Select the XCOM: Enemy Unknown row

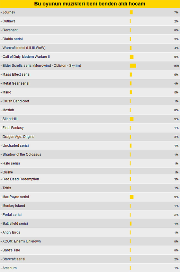click(90, 241)
